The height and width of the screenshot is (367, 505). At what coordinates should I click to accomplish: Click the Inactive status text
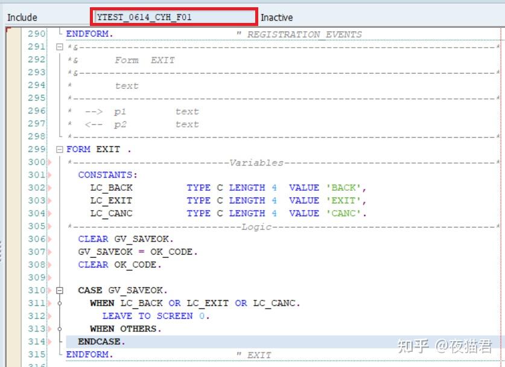tap(277, 18)
